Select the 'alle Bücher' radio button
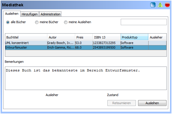This screenshot has height=114, width=172. click(8, 22)
